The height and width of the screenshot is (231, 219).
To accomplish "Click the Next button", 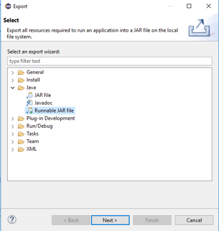I will tap(110, 220).
